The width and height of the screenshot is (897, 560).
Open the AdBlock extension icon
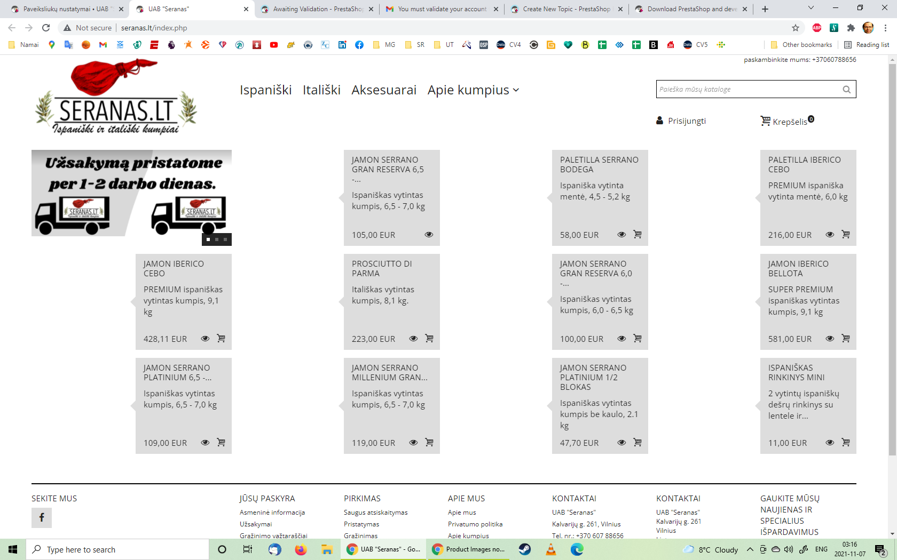[x=817, y=28]
